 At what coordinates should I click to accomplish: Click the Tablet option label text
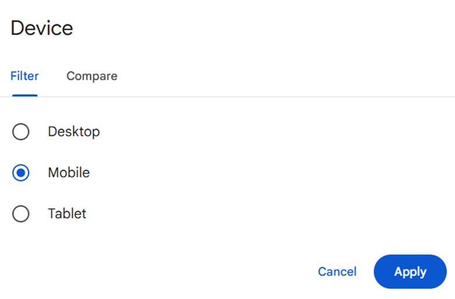click(x=67, y=214)
